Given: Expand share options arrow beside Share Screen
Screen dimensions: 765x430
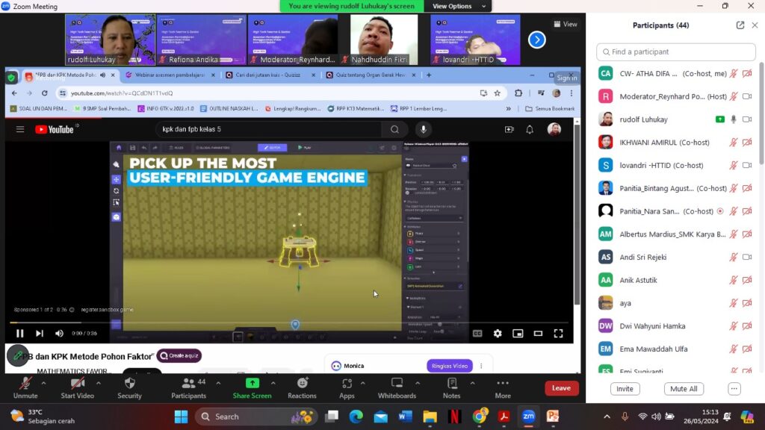Looking at the screenshot, I should pos(273,383).
